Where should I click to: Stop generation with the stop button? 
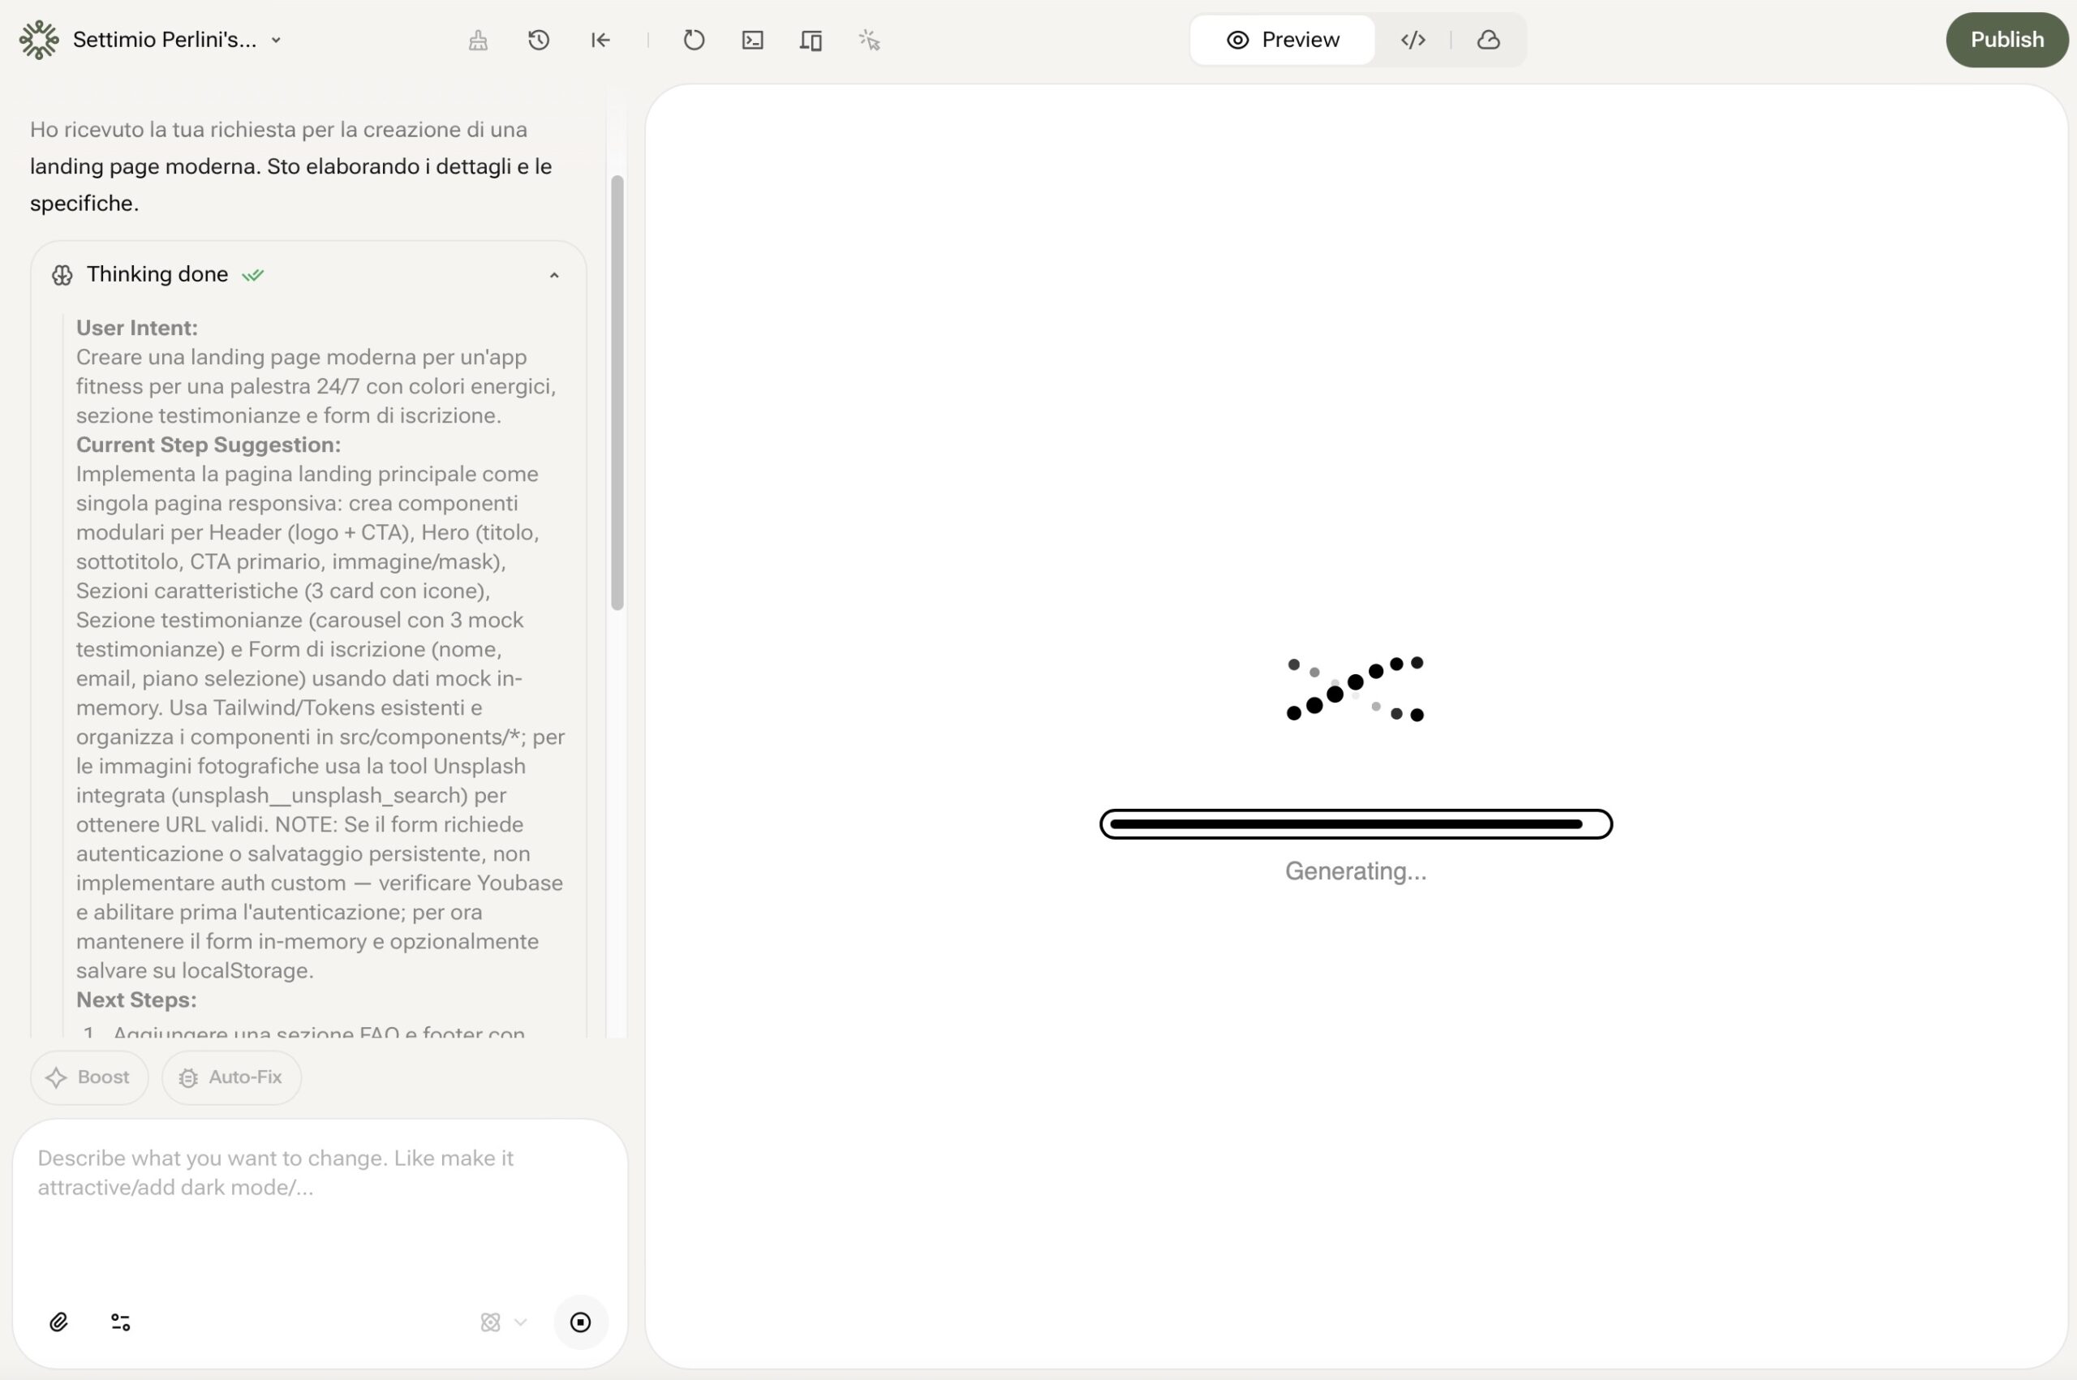581,1322
